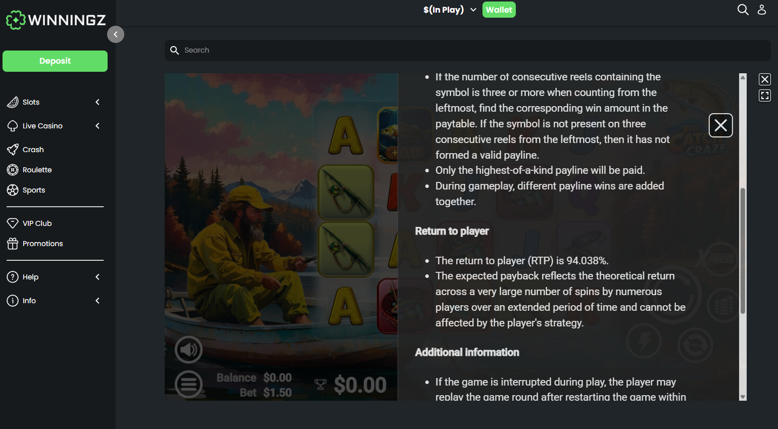Click the green Deposit button

pos(55,61)
